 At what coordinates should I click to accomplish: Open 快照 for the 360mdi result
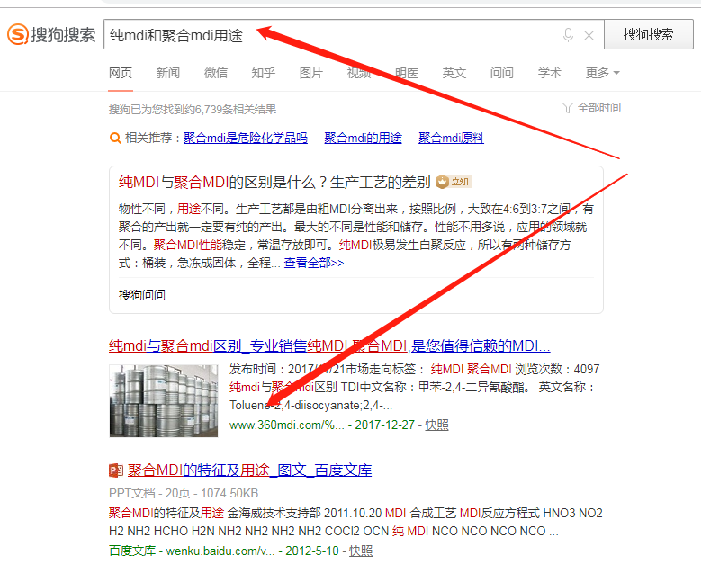pyautogui.click(x=436, y=425)
